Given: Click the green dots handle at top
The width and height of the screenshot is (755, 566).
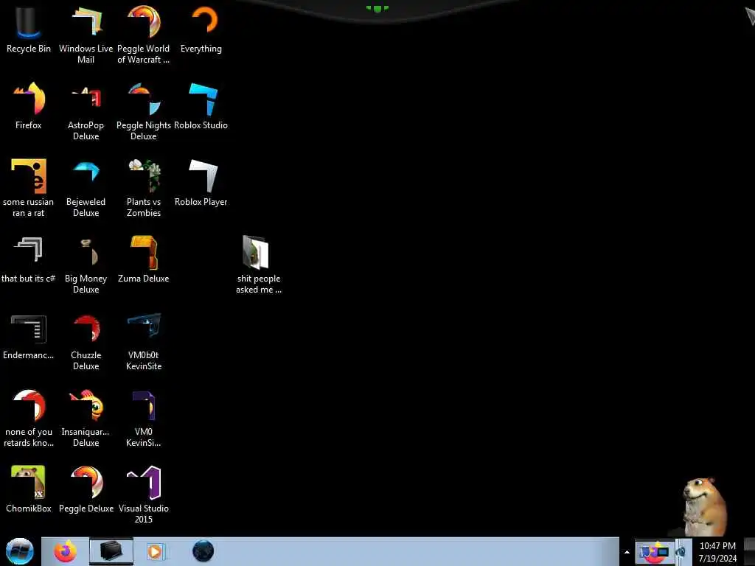Looking at the screenshot, I should click(377, 8).
